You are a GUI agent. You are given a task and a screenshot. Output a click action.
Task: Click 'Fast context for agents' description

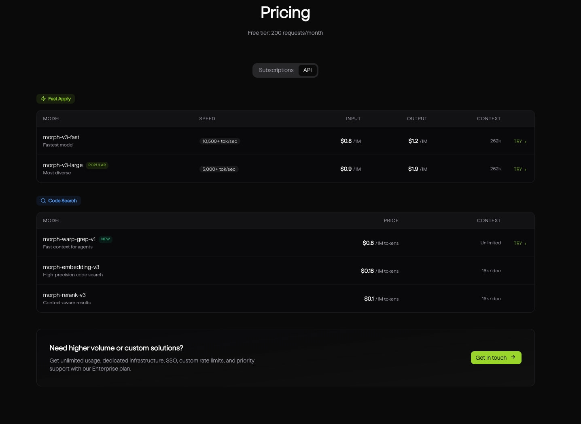click(x=68, y=247)
